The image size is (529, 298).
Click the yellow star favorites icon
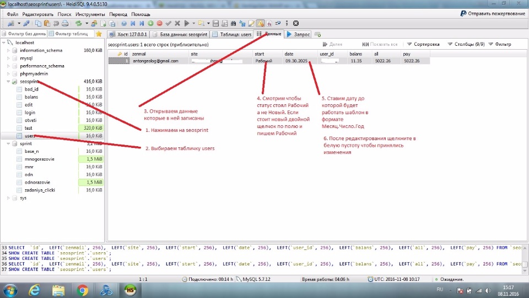(x=99, y=34)
